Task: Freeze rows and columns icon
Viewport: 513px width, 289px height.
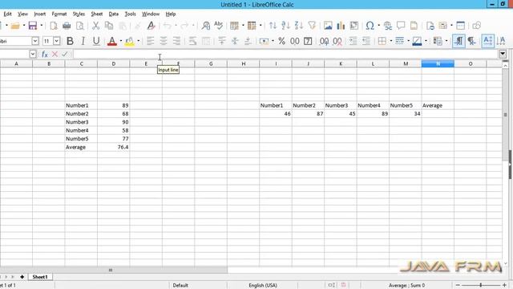Action: 443,26
